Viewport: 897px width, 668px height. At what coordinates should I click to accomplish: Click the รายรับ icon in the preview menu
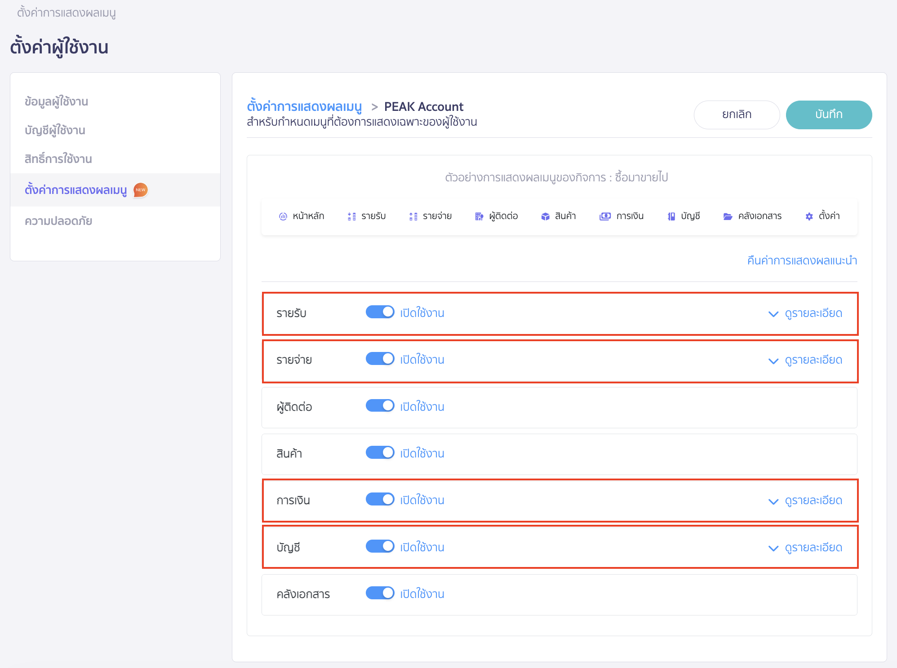[351, 216]
